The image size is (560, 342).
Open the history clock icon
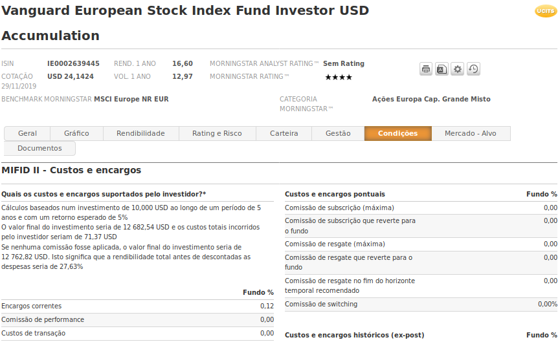click(473, 69)
